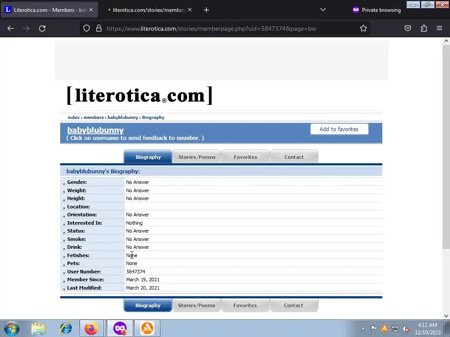The image size is (450, 337).
Task: Open Windows Explorer from taskbar
Action: (x=38, y=328)
